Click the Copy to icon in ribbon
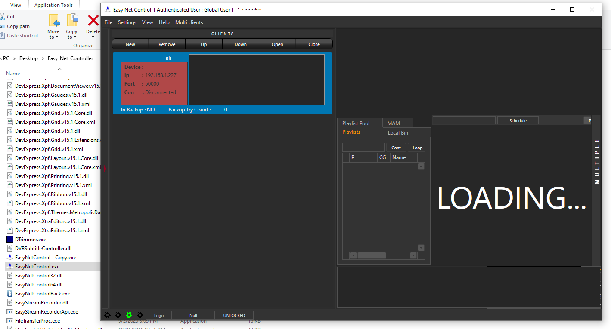This screenshot has width=611, height=329. point(72,20)
